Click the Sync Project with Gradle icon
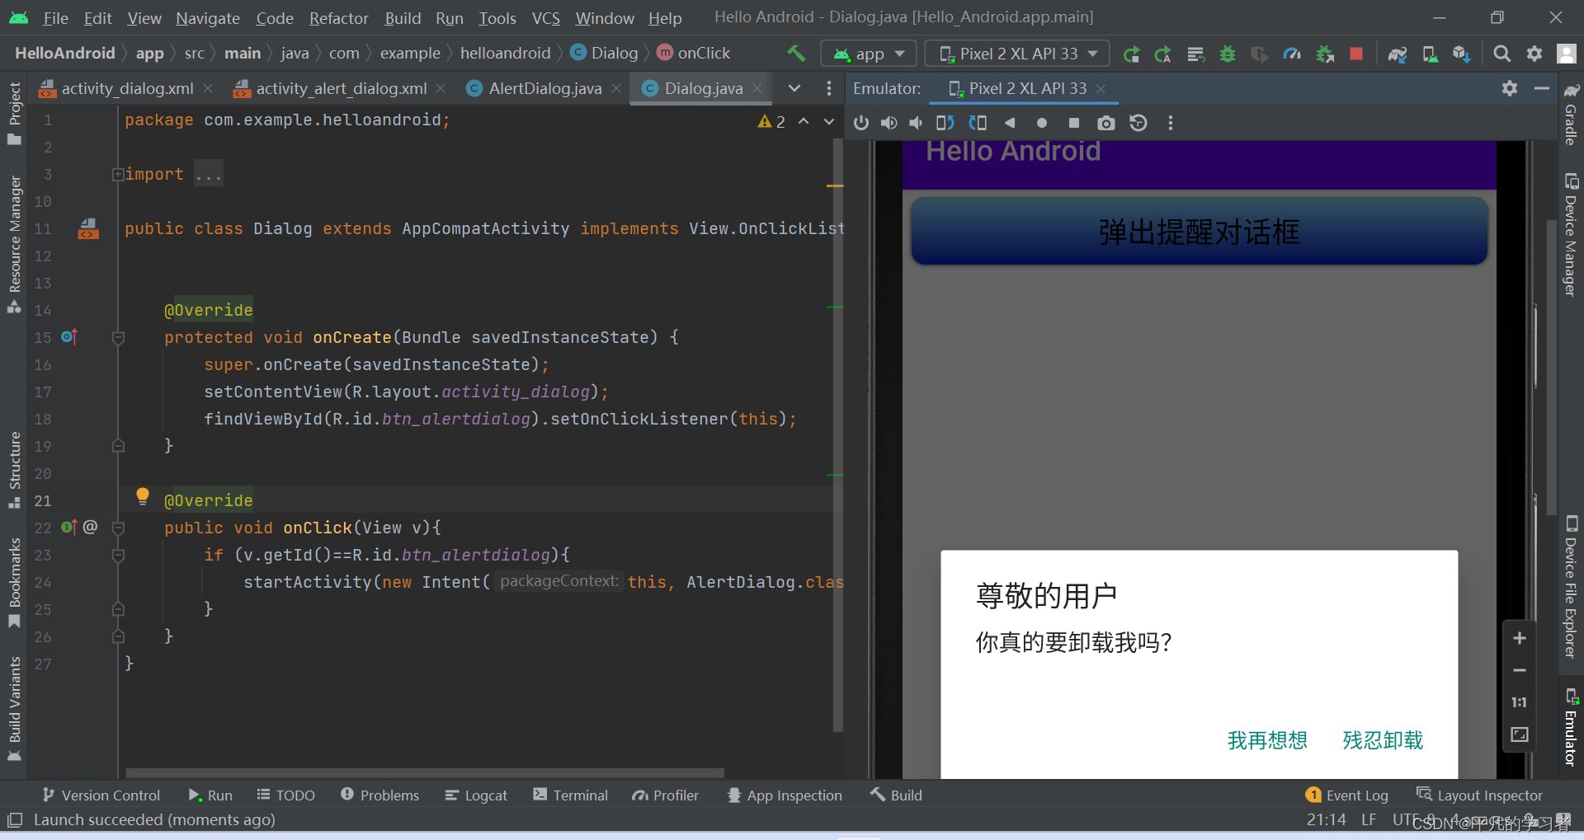 (x=1397, y=54)
